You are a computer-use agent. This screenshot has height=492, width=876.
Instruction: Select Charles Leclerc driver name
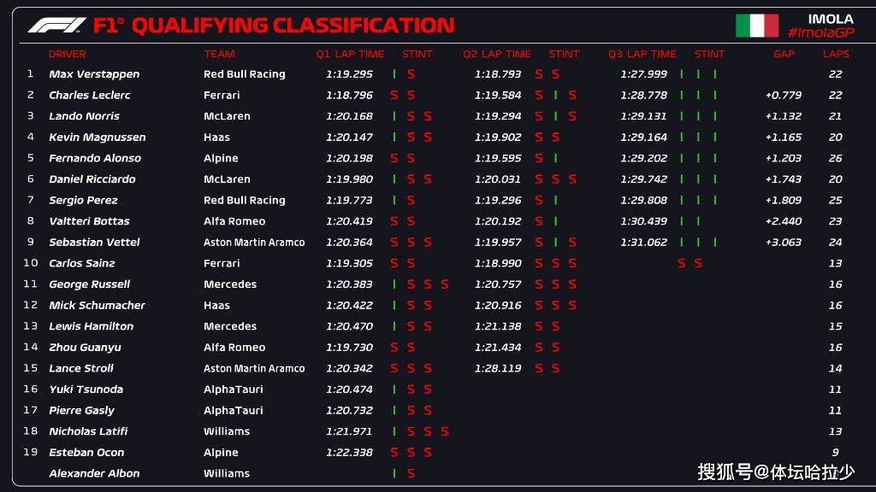pyautogui.click(x=89, y=96)
